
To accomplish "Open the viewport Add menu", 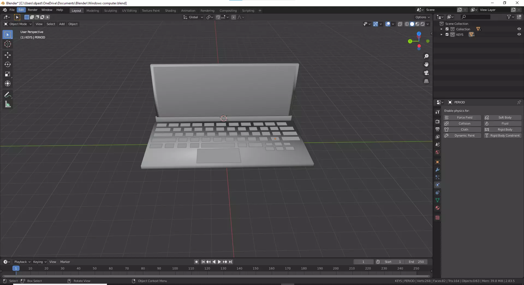I will 62,24.
